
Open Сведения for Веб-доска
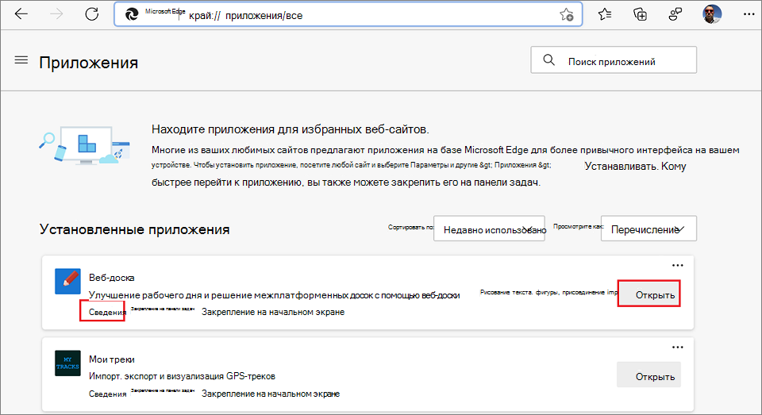(x=107, y=312)
